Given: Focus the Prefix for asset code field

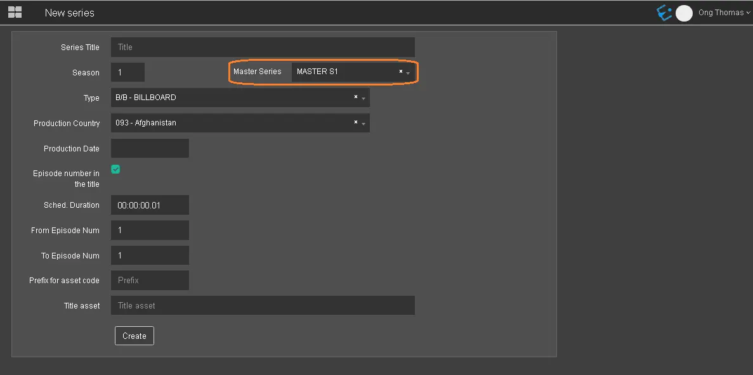Looking at the screenshot, I should [x=150, y=280].
